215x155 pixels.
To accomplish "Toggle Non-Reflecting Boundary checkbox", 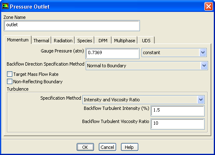I will tap(9, 82).
